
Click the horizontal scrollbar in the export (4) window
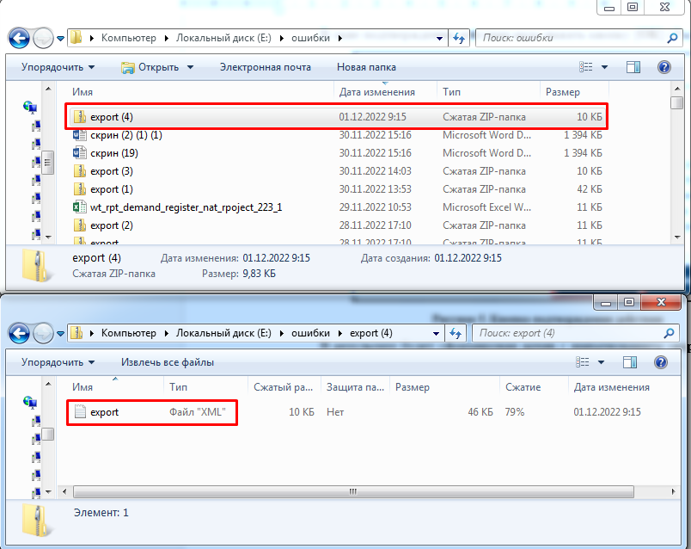pos(351,492)
